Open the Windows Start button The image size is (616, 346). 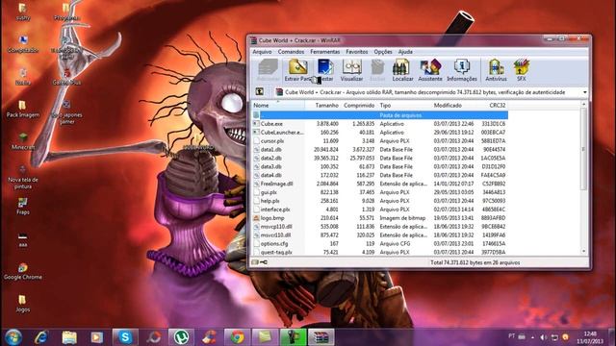(x=13, y=337)
